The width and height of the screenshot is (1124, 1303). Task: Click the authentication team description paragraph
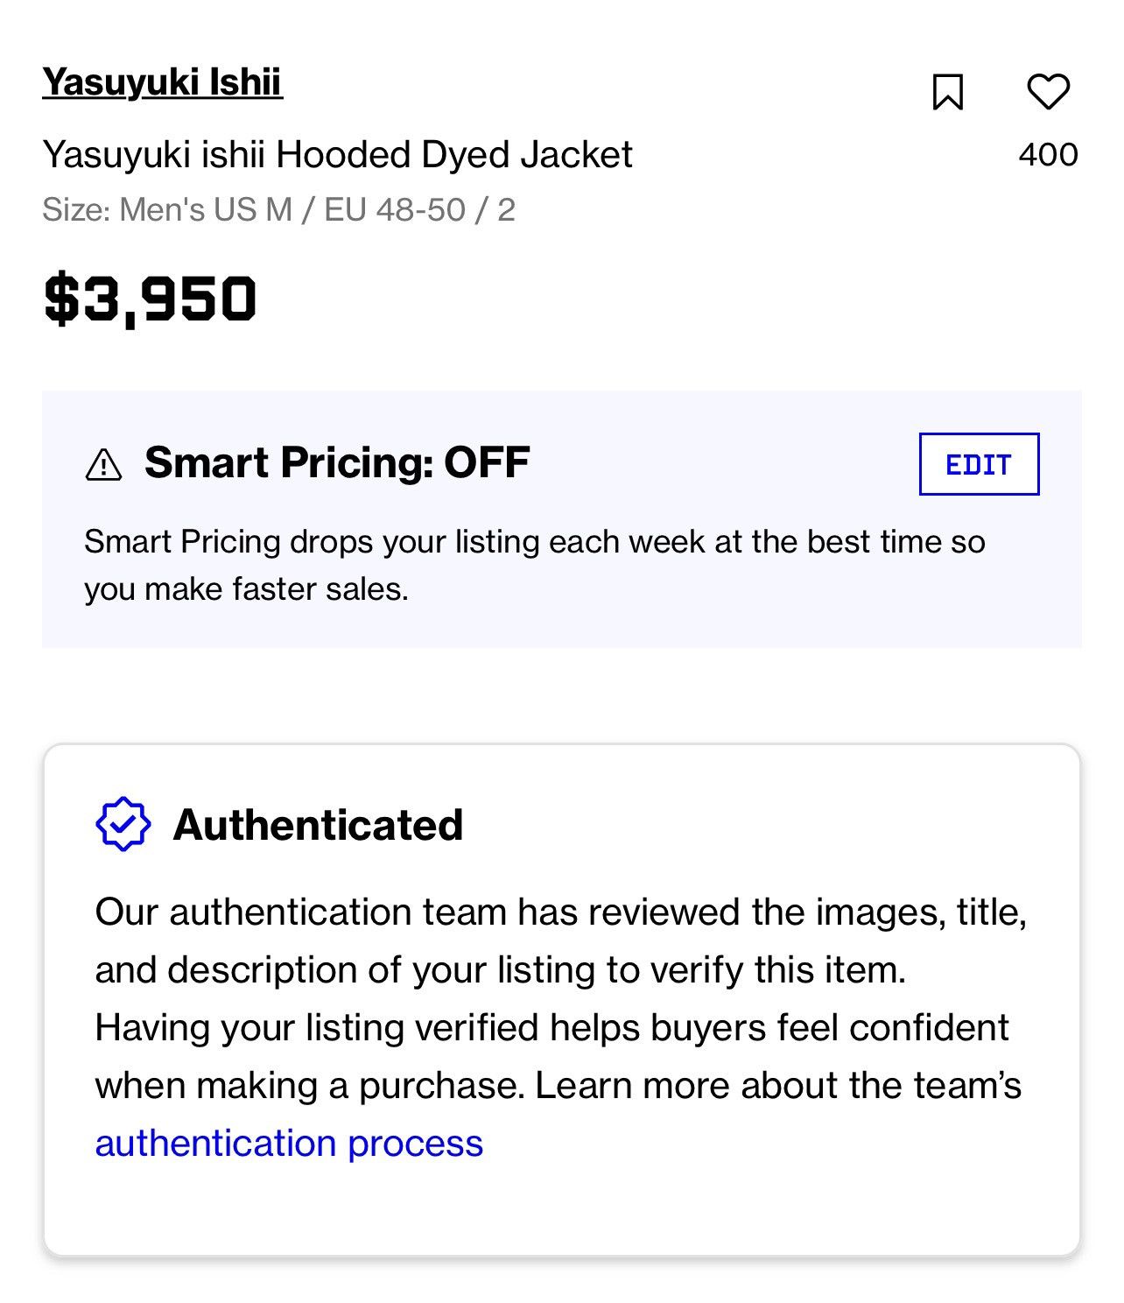560,1027
